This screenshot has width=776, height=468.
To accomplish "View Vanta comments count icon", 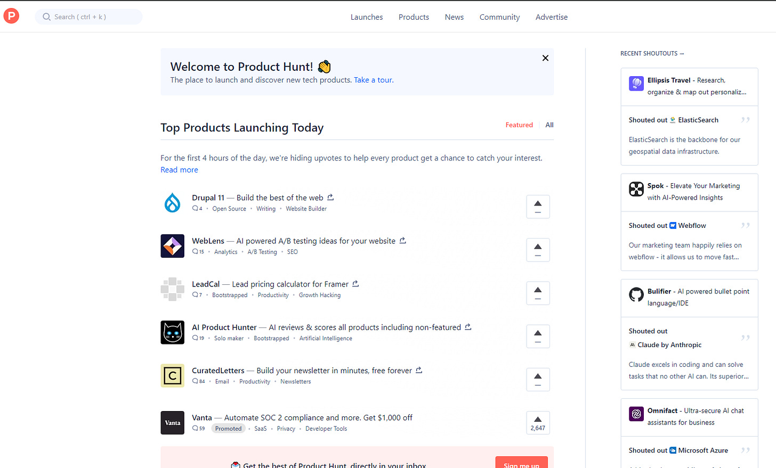I will (x=195, y=428).
